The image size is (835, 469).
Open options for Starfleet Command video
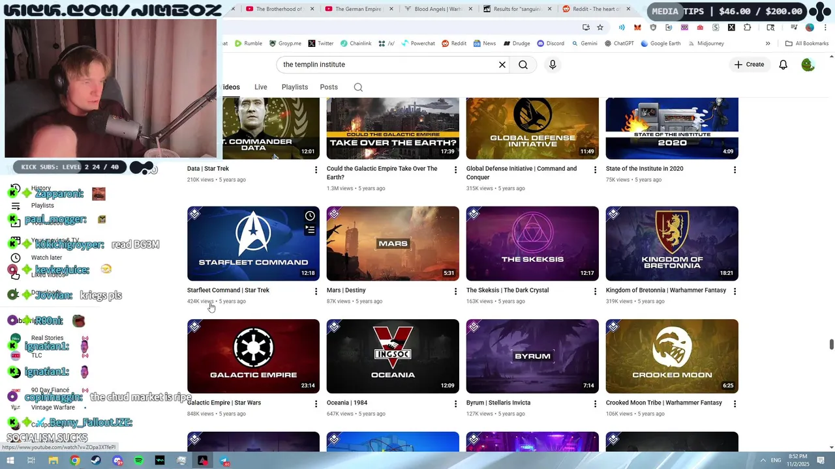[316, 291]
